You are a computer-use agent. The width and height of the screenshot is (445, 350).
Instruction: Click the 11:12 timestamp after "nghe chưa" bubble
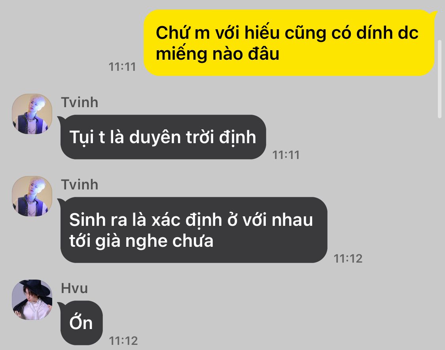(348, 259)
